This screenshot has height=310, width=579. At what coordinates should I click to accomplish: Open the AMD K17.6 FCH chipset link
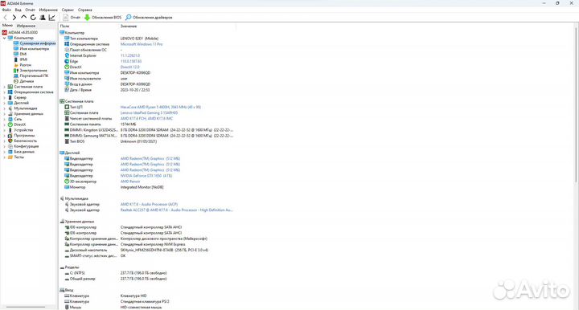(146, 119)
